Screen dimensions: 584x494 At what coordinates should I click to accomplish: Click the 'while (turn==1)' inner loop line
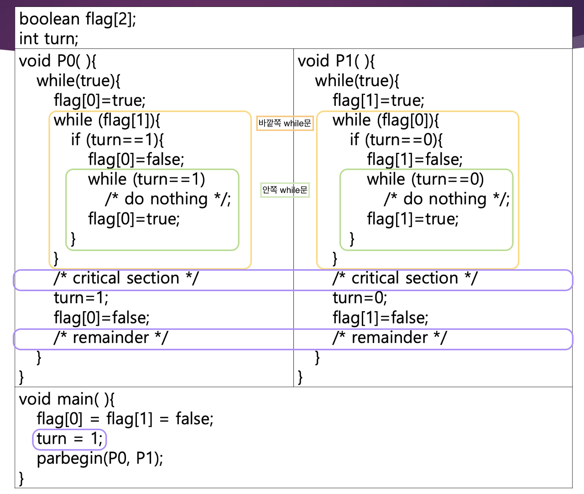pyautogui.click(x=146, y=179)
